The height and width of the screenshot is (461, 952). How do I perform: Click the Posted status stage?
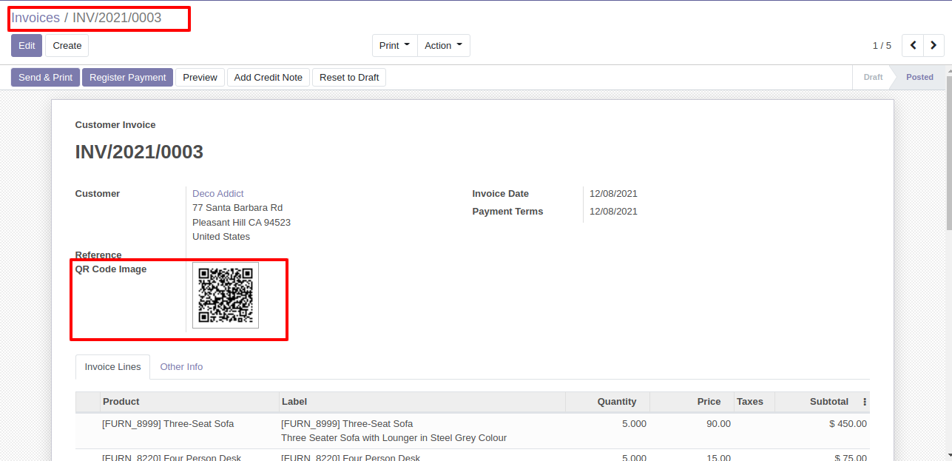[919, 78]
